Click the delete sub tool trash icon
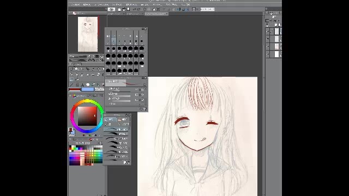 click(x=128, y=163)
